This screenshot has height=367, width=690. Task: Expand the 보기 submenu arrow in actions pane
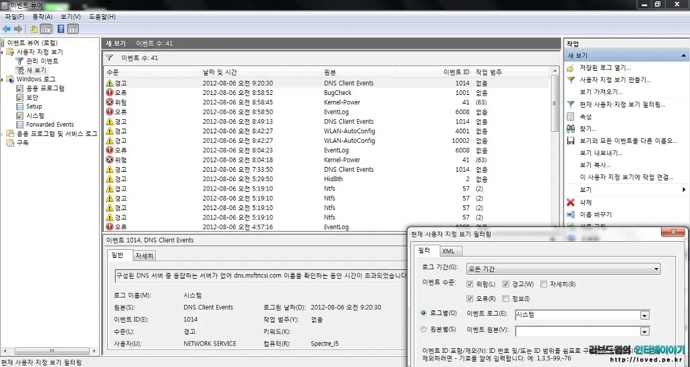(x=684, y=190)
